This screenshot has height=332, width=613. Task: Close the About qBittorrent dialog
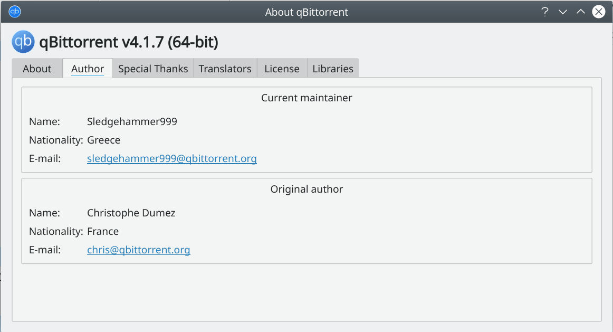click(599, 12)
